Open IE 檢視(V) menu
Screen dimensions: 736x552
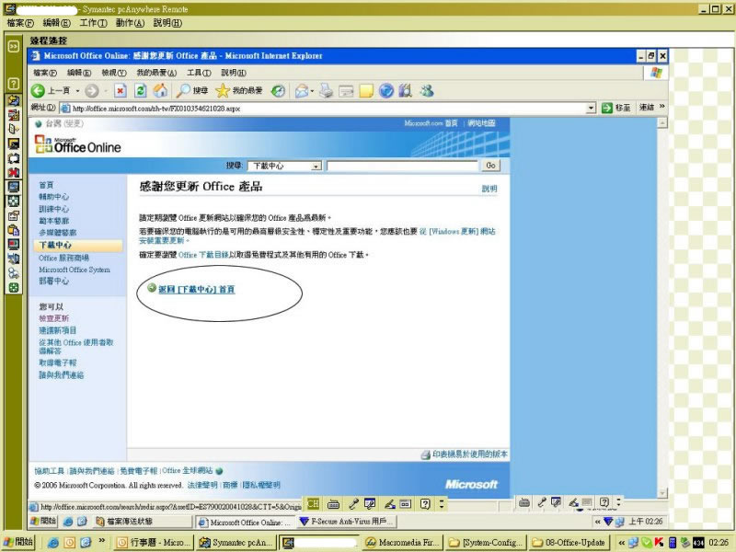coord(114,73)
